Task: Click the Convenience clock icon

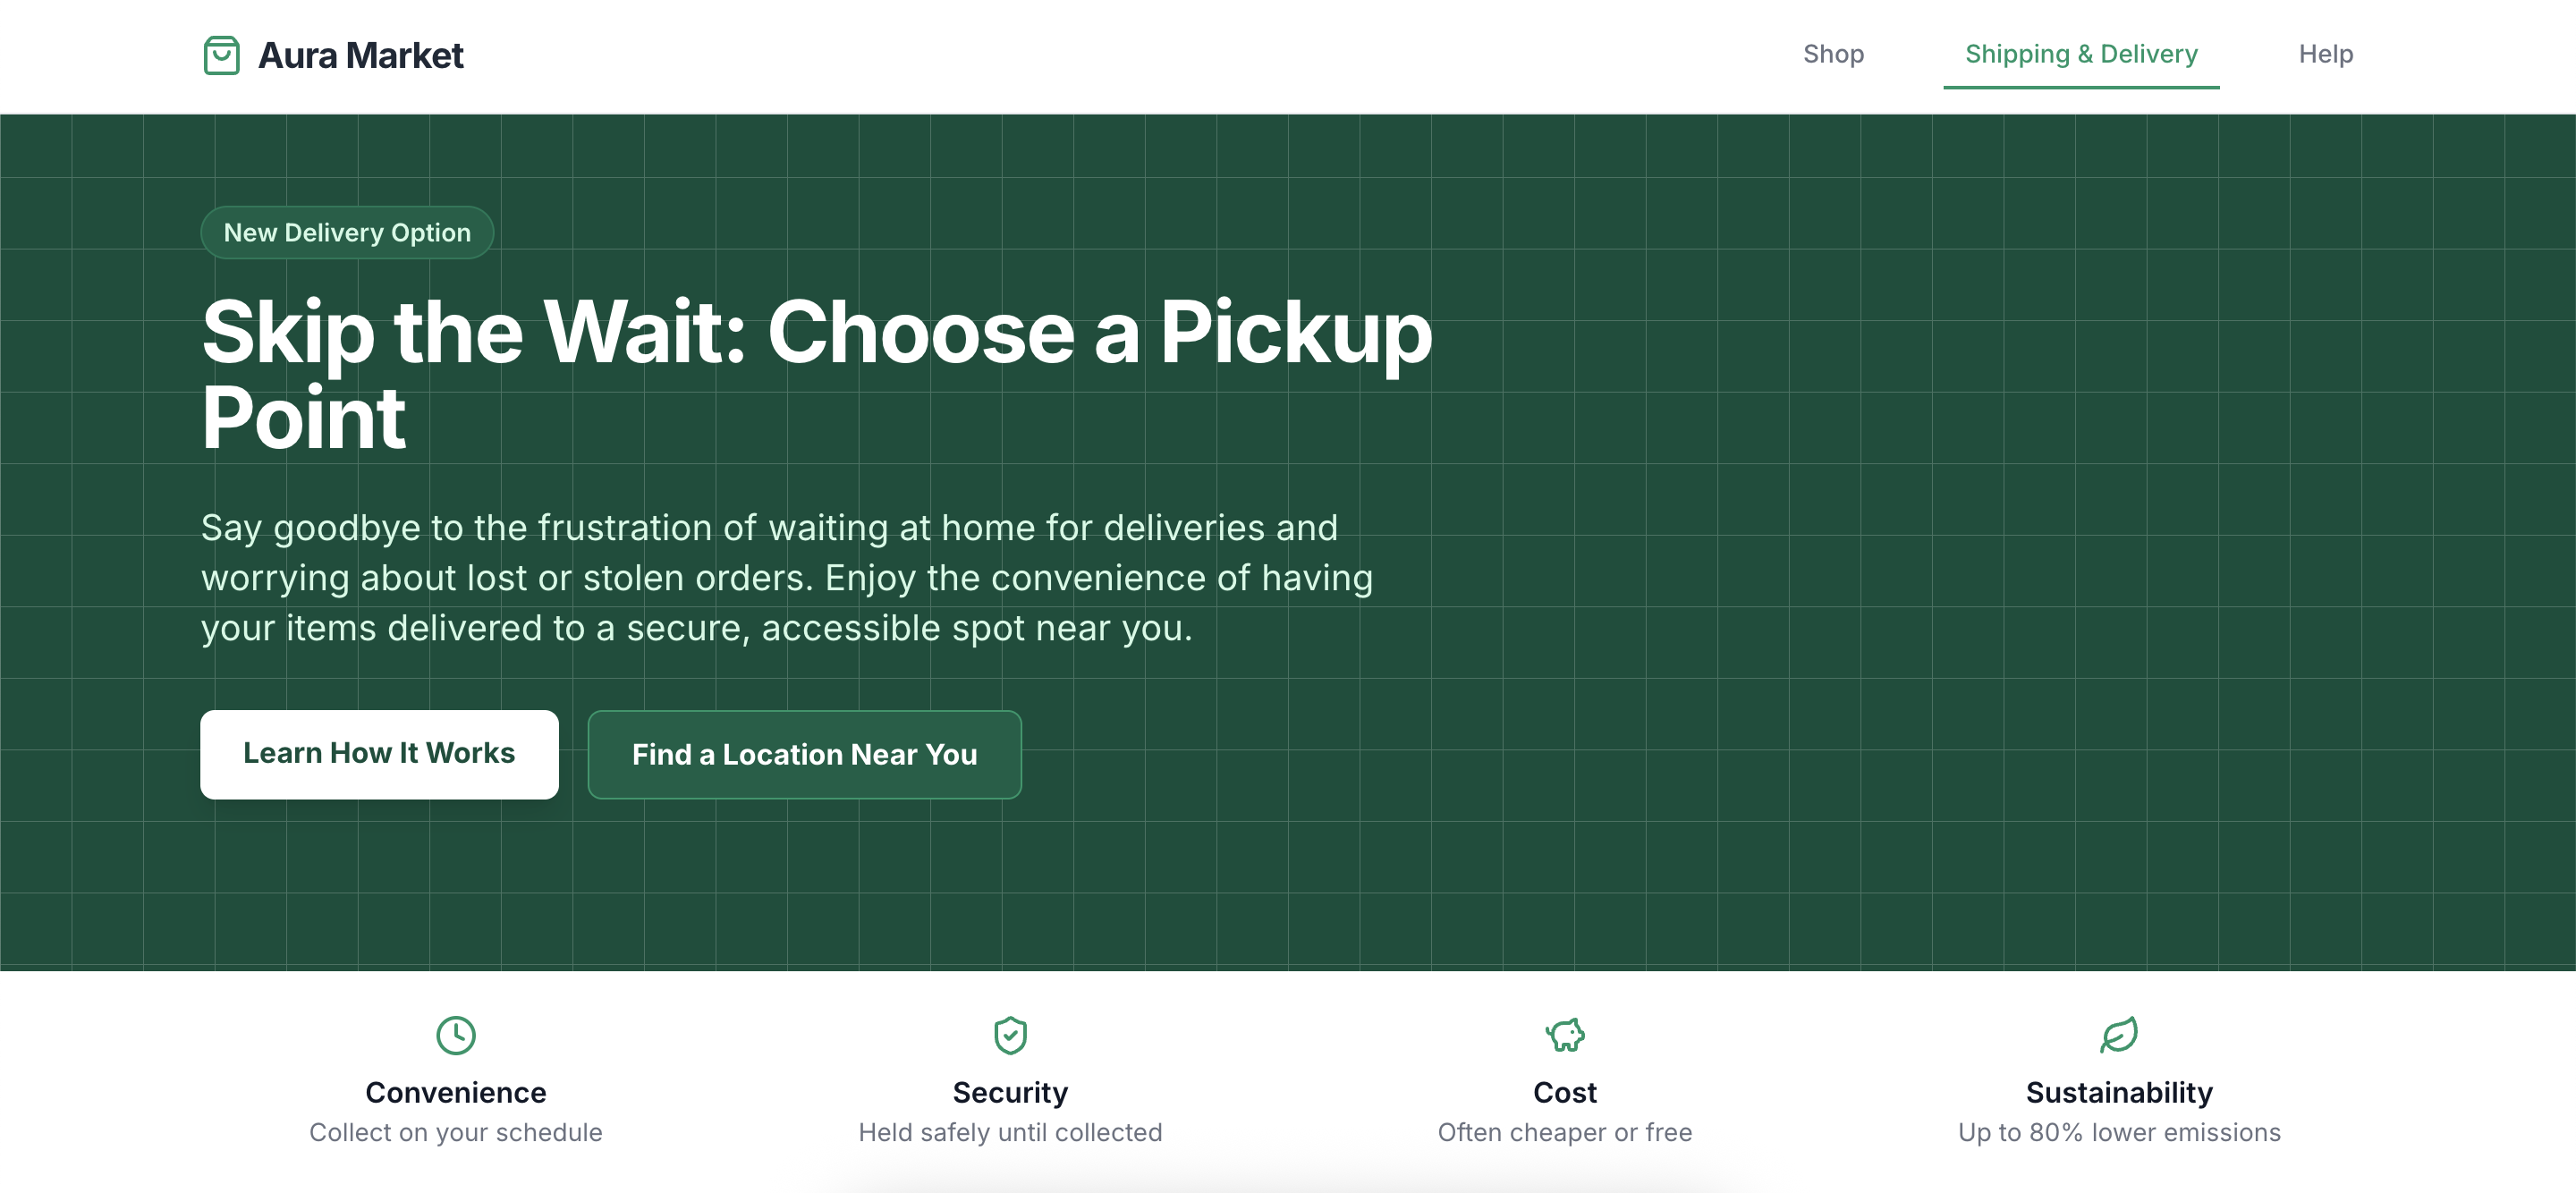Action: click(x=456, y=1035)
